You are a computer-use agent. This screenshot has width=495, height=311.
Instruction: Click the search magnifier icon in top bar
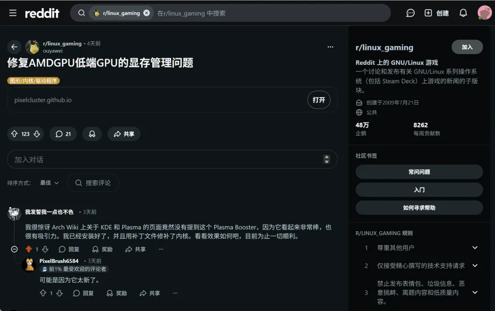click(x=82, y=13)
